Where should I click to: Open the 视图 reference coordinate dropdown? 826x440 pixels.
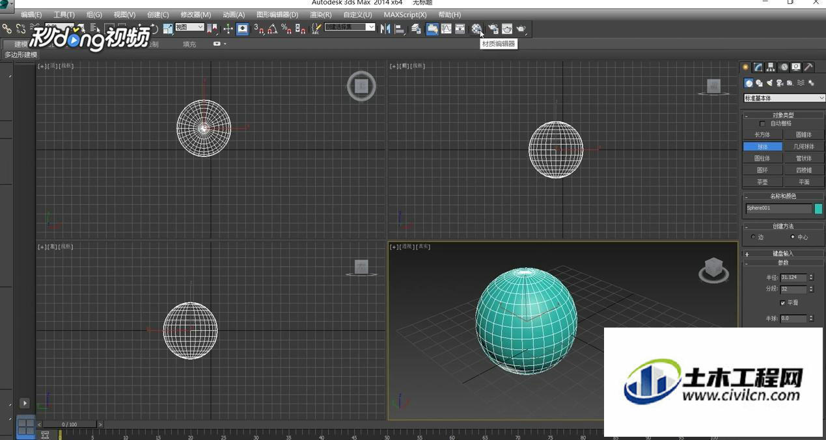(x=189, y=27)
